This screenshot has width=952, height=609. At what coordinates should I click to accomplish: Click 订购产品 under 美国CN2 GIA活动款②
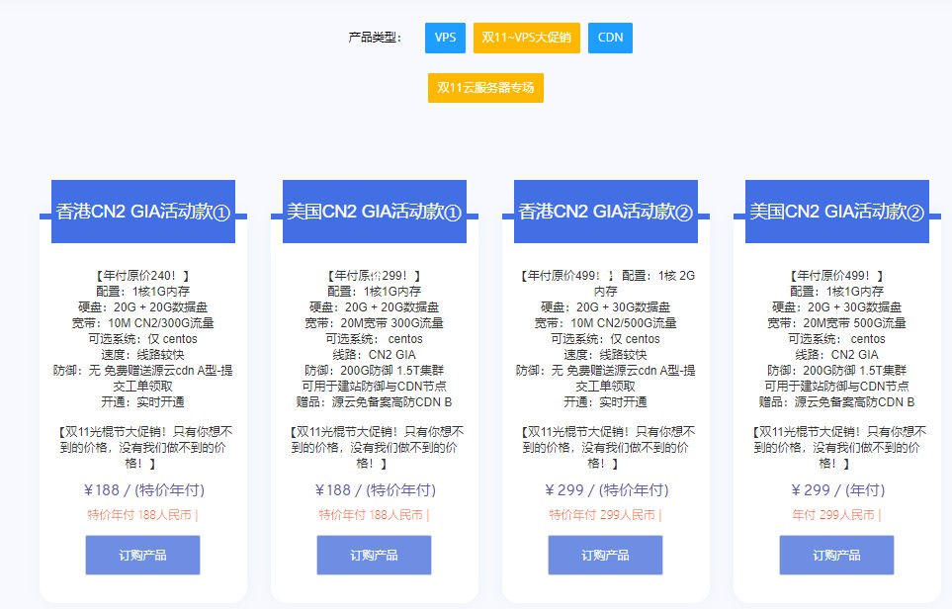point(836,555)
